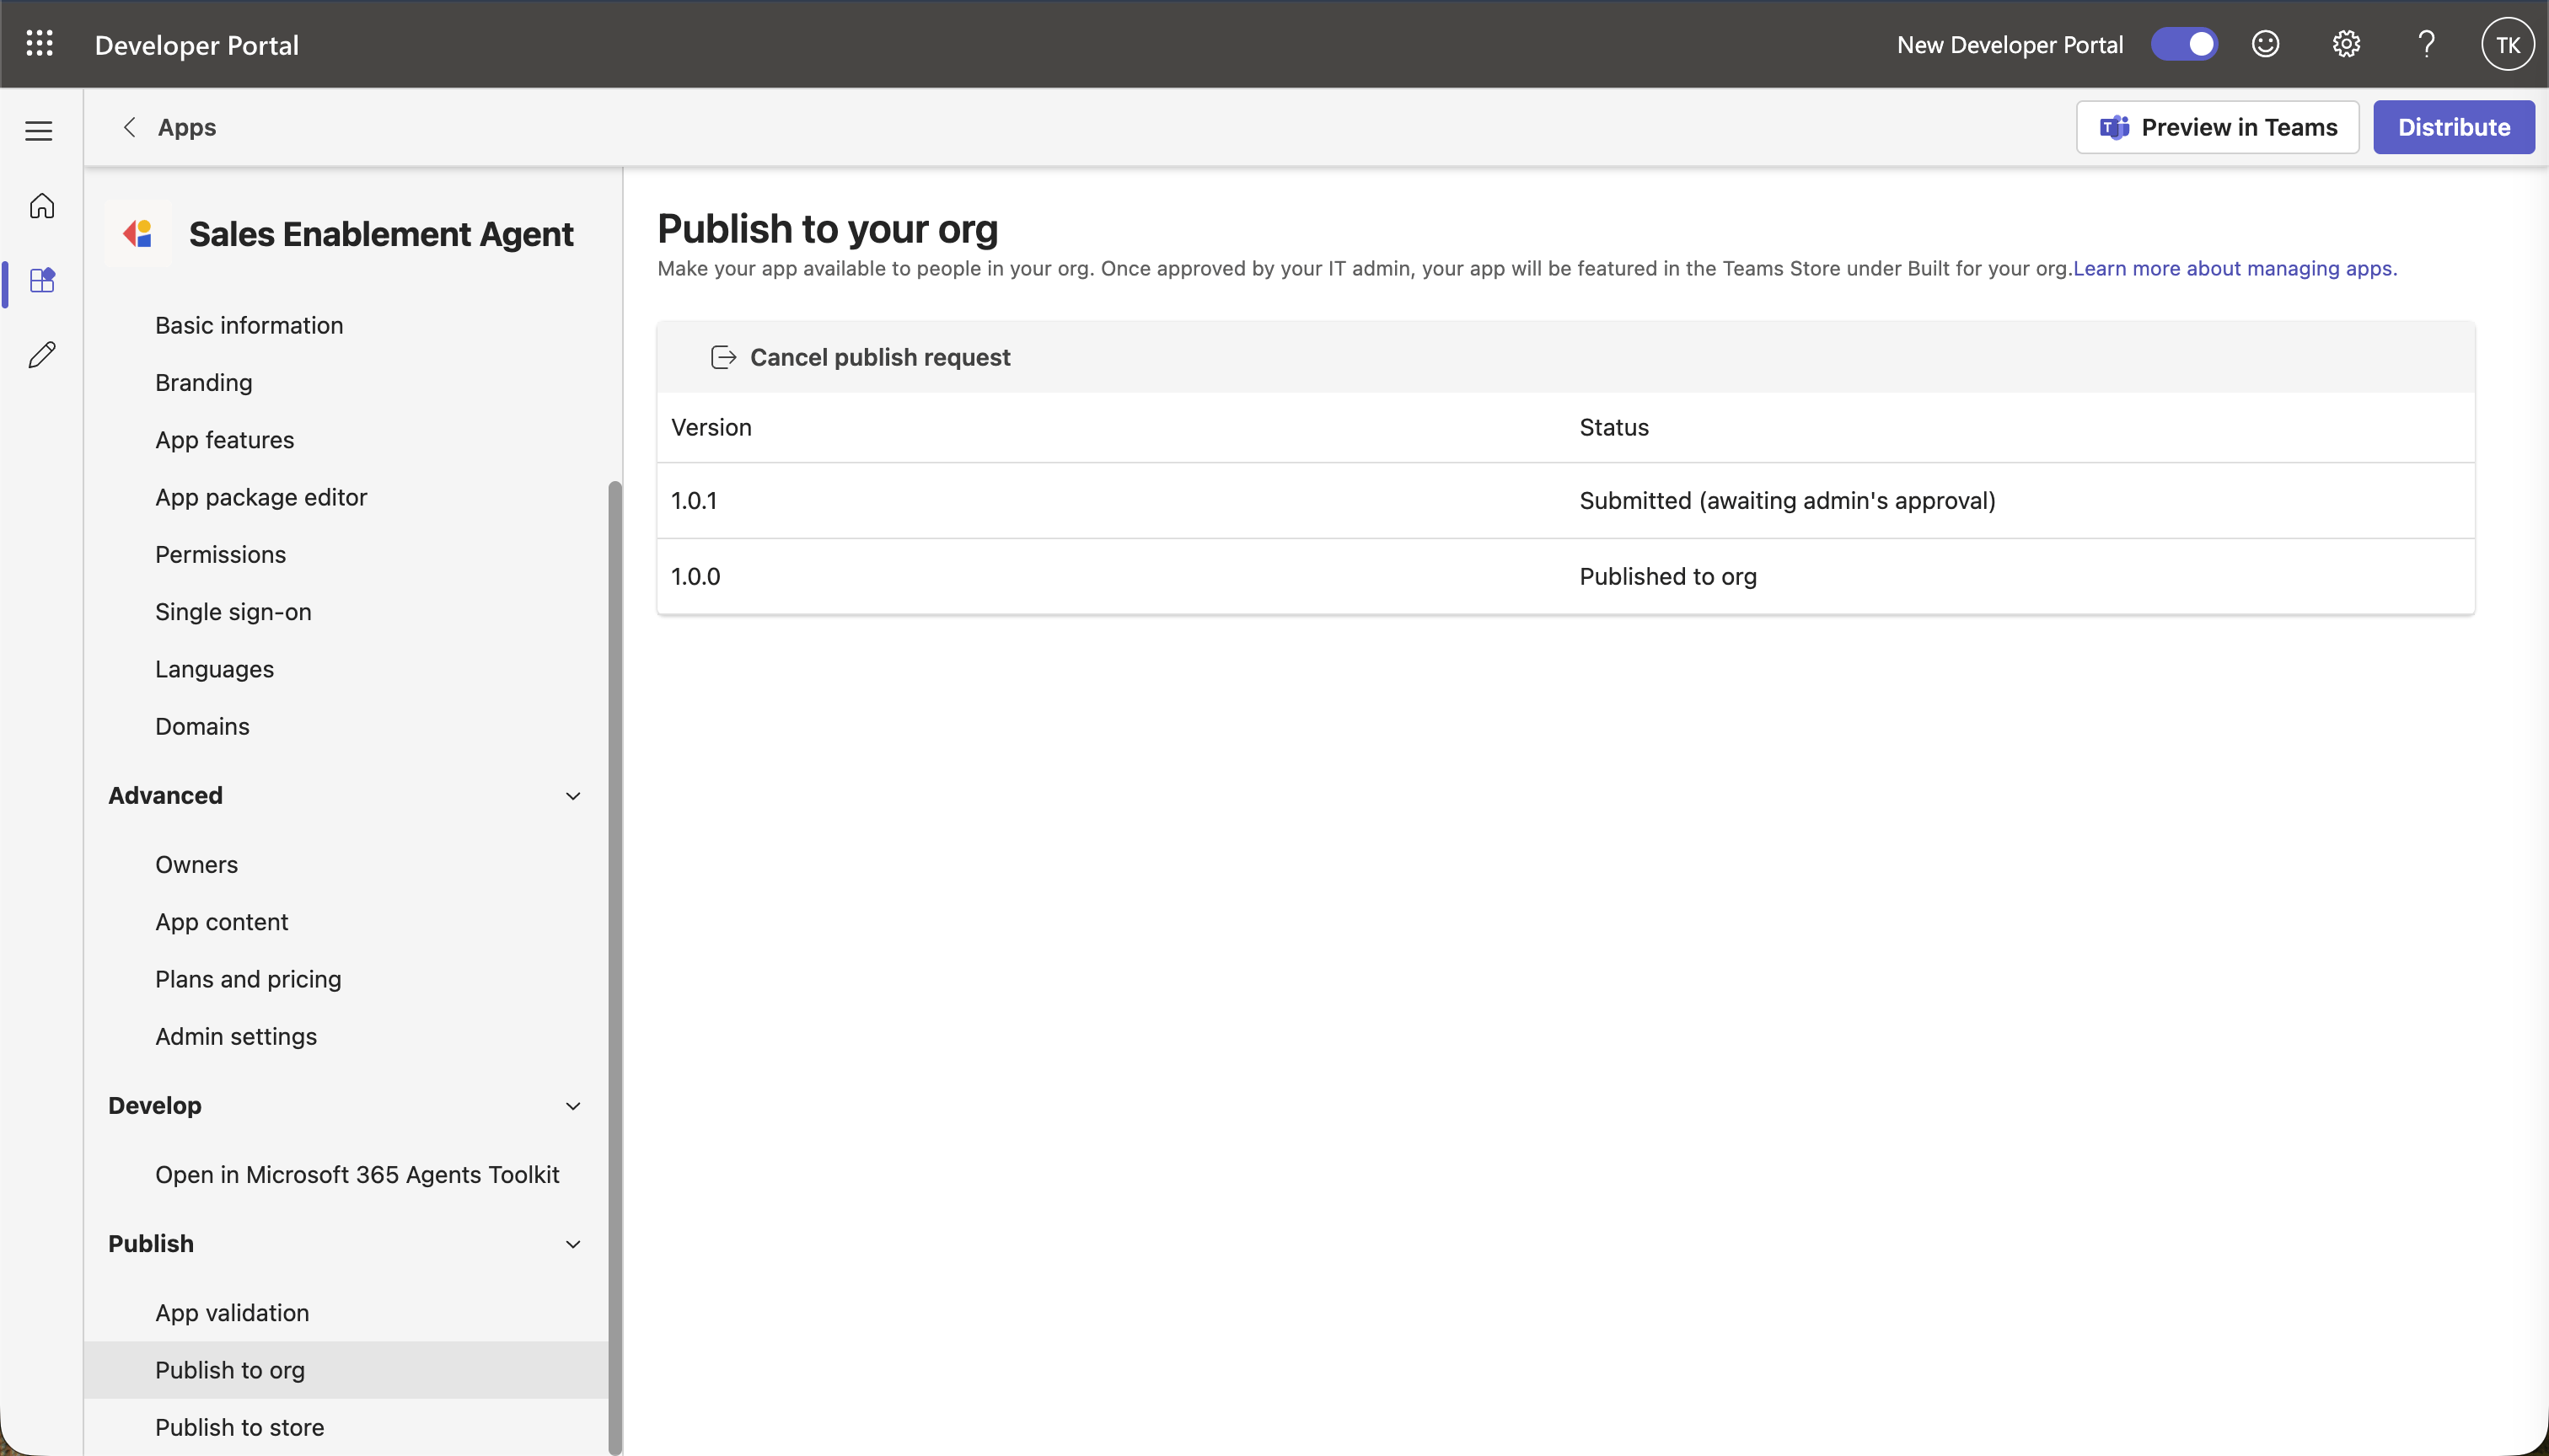Open the Permissions section
2549x1456 pixels.
(220, 555)
